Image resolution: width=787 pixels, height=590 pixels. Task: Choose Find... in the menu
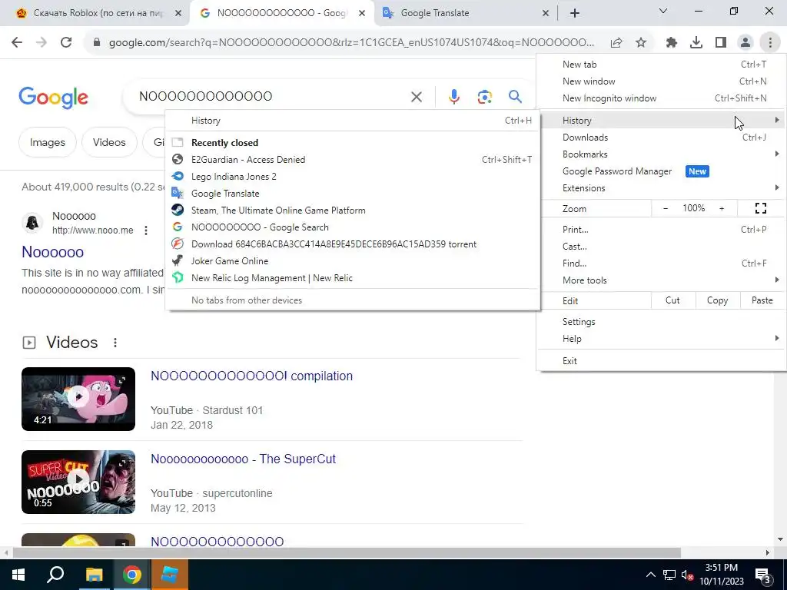click(662, 264)
